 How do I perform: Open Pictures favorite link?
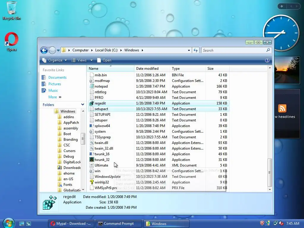tap(55, 84)
